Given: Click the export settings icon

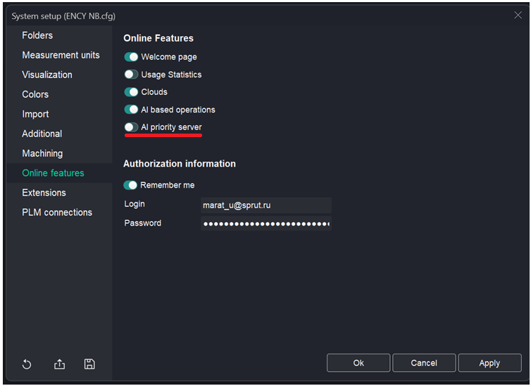Looking at the screenshot, I should (x=59, y=364).
